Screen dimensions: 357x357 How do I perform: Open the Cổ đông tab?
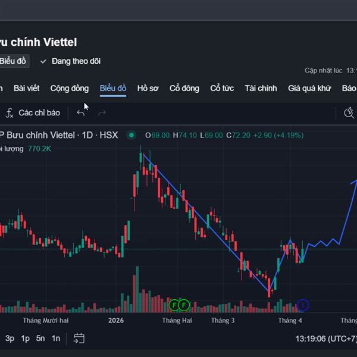(184, 88)
